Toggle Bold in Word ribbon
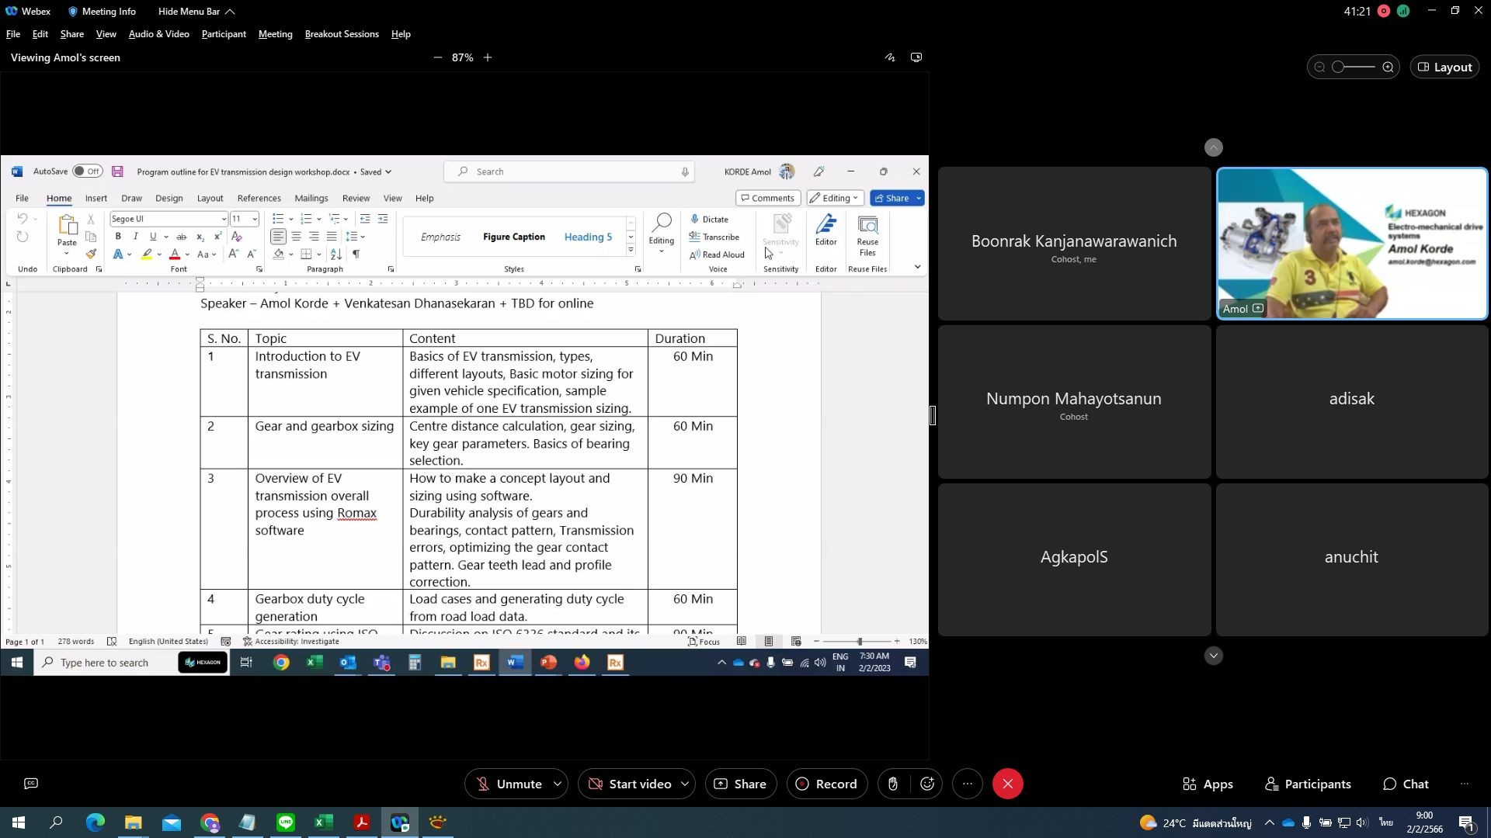 click(x=118, y=237)
